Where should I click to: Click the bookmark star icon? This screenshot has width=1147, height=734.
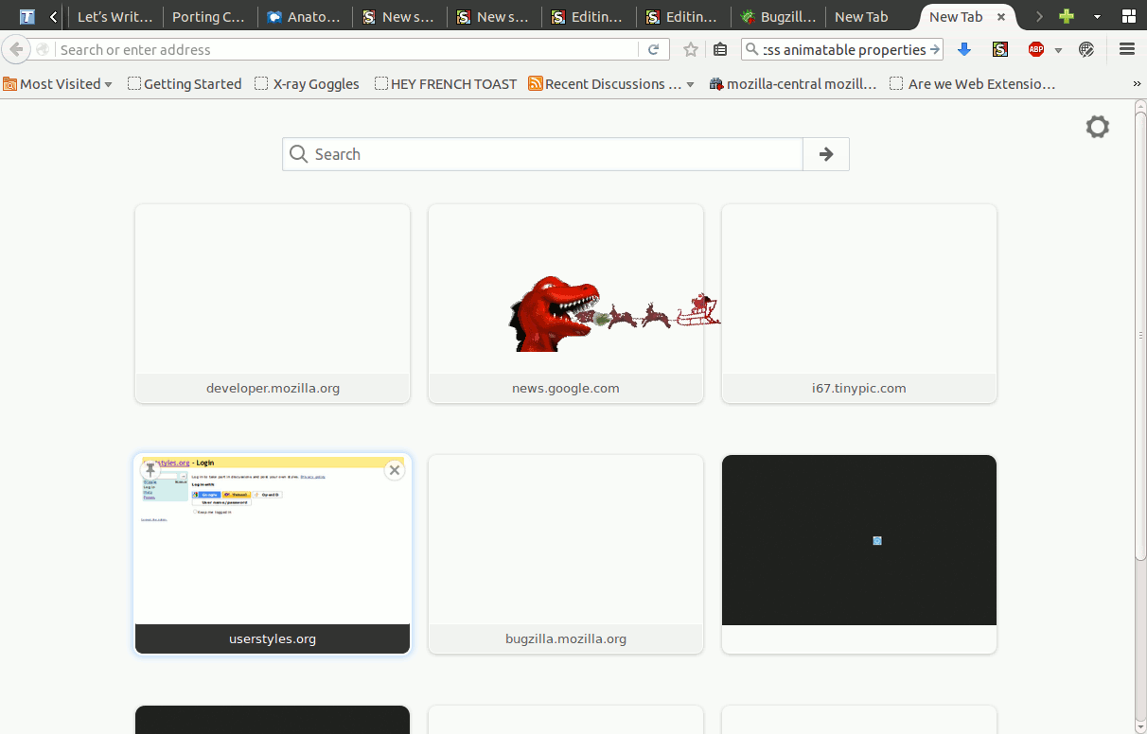coord(691,50)
